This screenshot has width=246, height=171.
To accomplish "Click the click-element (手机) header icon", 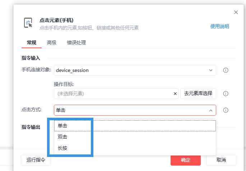I will pyautogui.click(x=28, y=23).
